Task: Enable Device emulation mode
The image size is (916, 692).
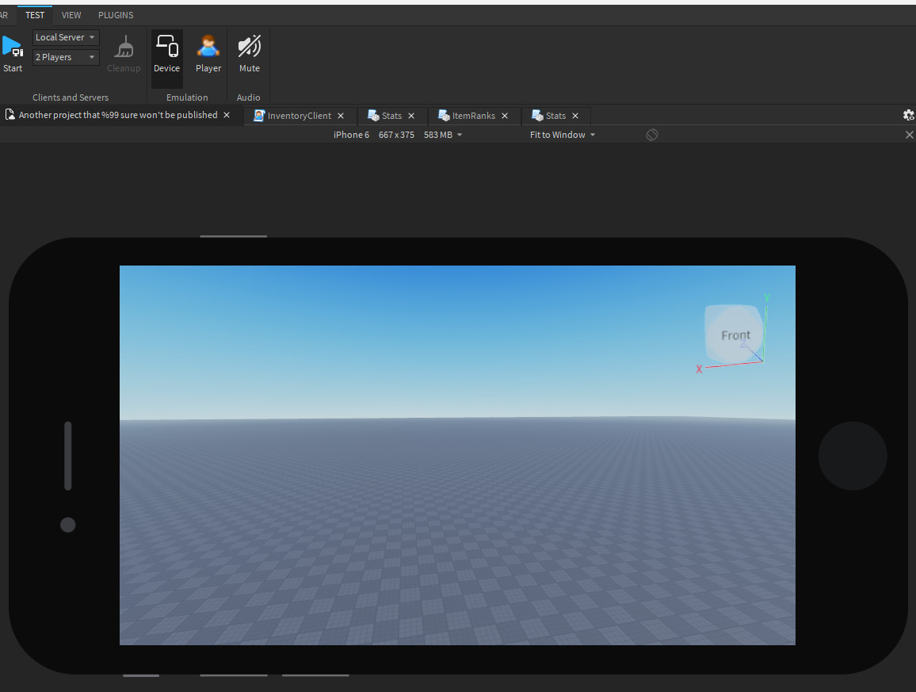Action: 166,52
